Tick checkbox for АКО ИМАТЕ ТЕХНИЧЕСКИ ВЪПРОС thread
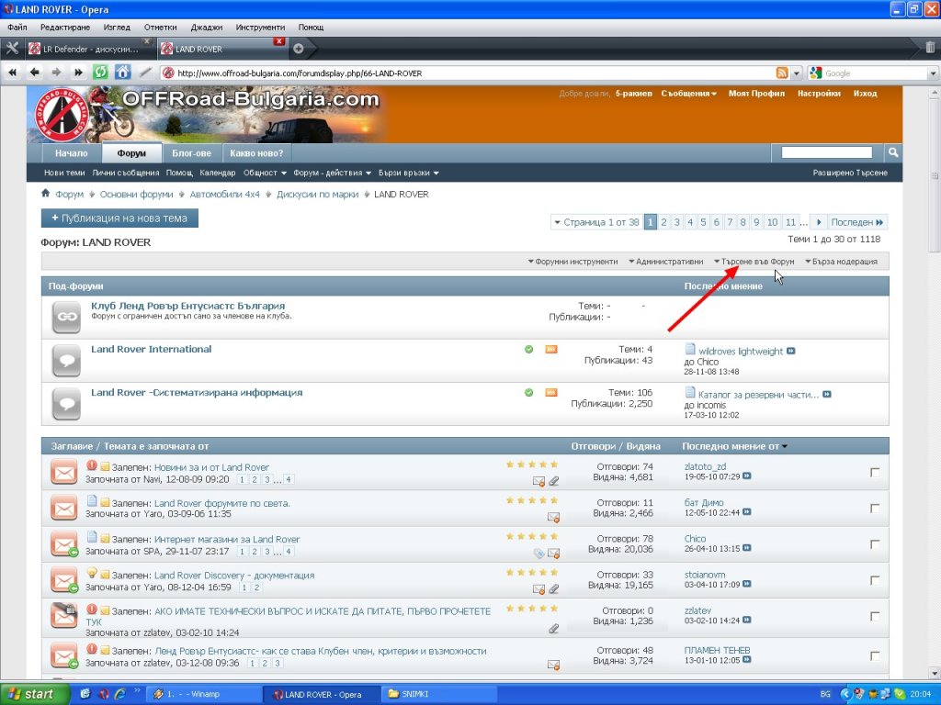The height and width of the screenshot is (705, 941). 875,616
